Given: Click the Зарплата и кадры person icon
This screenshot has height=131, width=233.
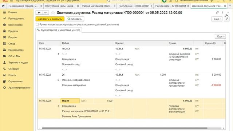Looking at the screenshot, I should tap(4, 63).
